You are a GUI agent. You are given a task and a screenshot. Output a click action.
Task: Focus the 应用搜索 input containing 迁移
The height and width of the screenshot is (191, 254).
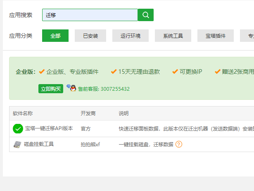click(x=90, y=15)
